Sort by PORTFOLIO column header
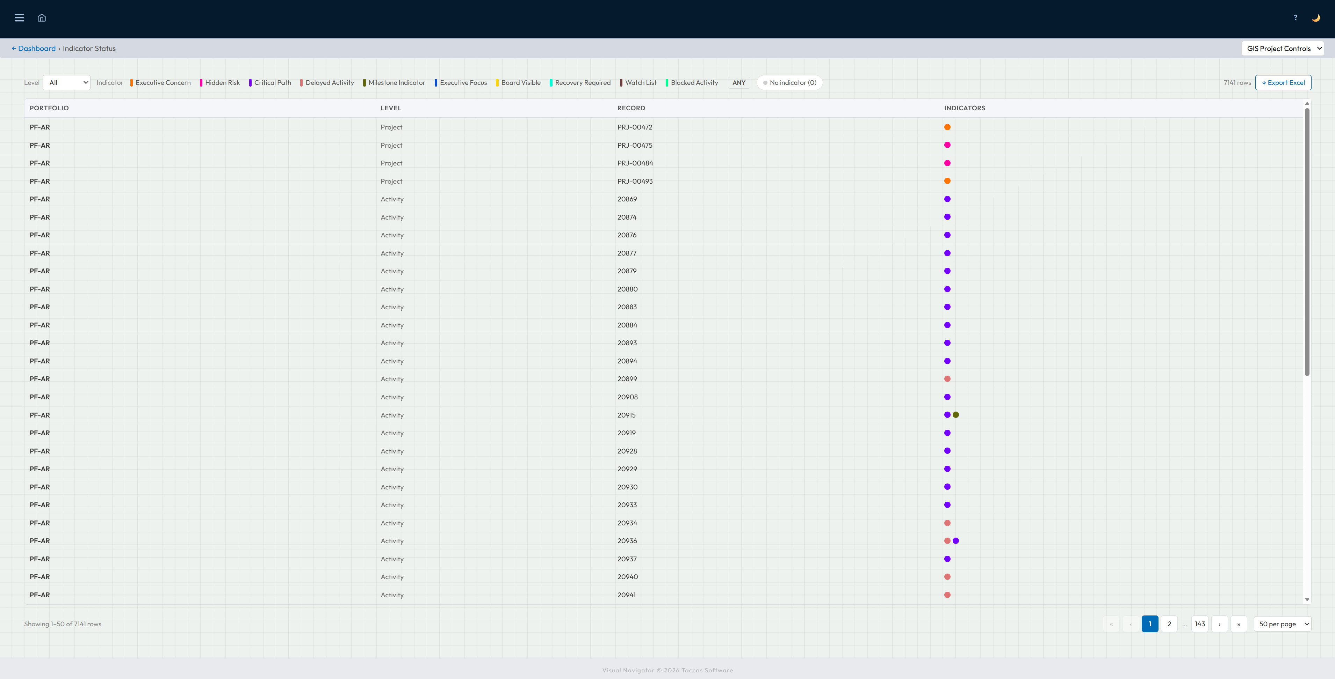The image size is (1335, 679). (49, 108)
